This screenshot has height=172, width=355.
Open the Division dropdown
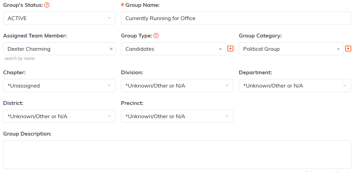click(x=177, y=85)
